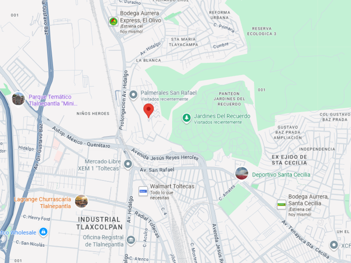Open Lagrange Churrascaría restaurant photo thumbnail
Image resolution: width=351 pixels, height=263 pixels.
(81, 201)
